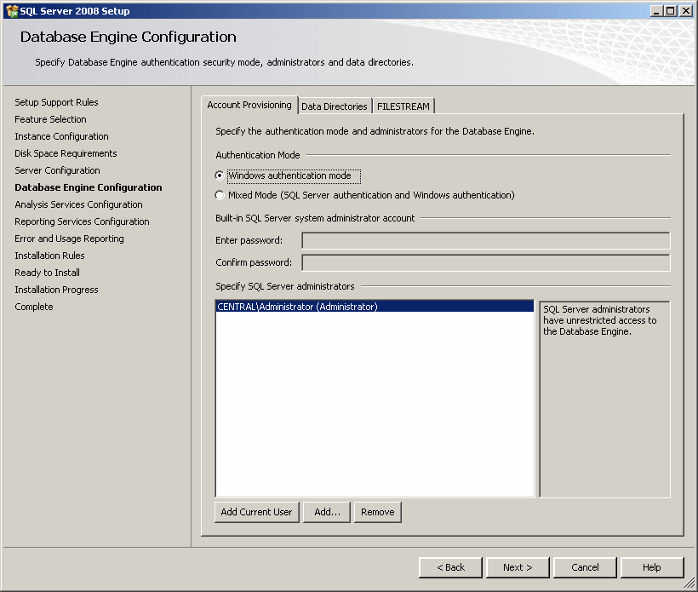Select CENTRAL\Administrator in the administrators list
The width and height of the screenshot is (698, 592).
click(375, 307)
